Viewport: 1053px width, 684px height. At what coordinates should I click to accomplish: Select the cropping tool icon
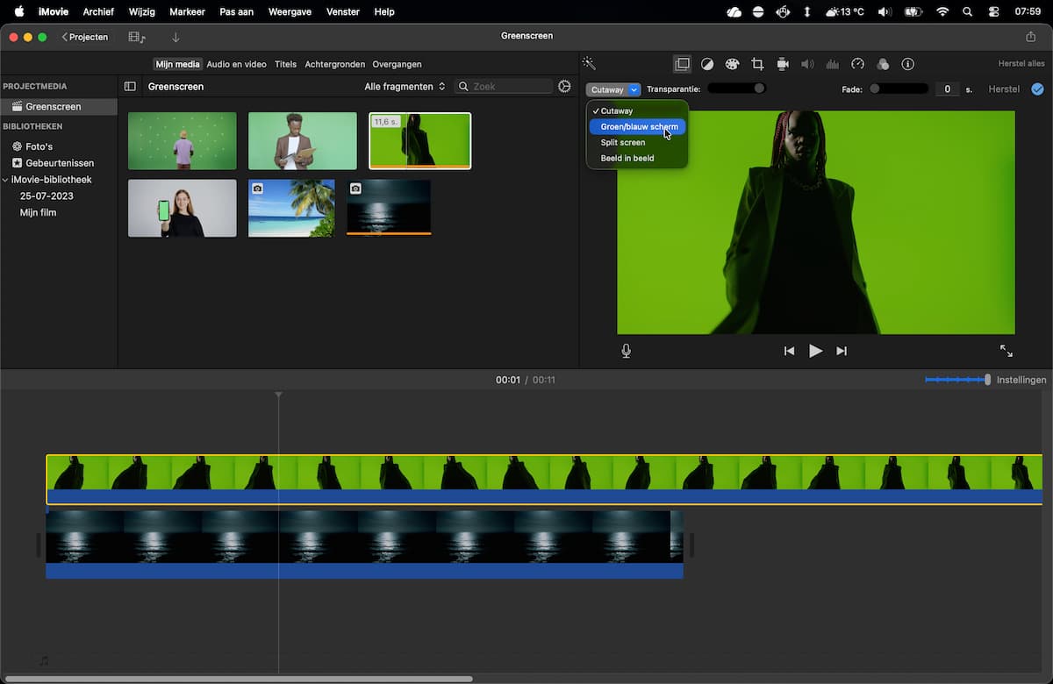(x=757, y=64)
